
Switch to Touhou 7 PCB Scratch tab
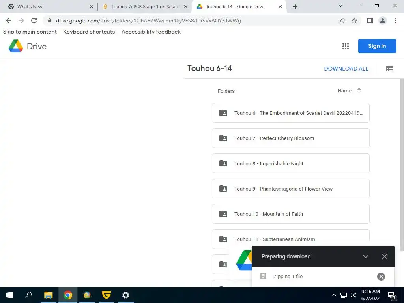pos(145,7)
